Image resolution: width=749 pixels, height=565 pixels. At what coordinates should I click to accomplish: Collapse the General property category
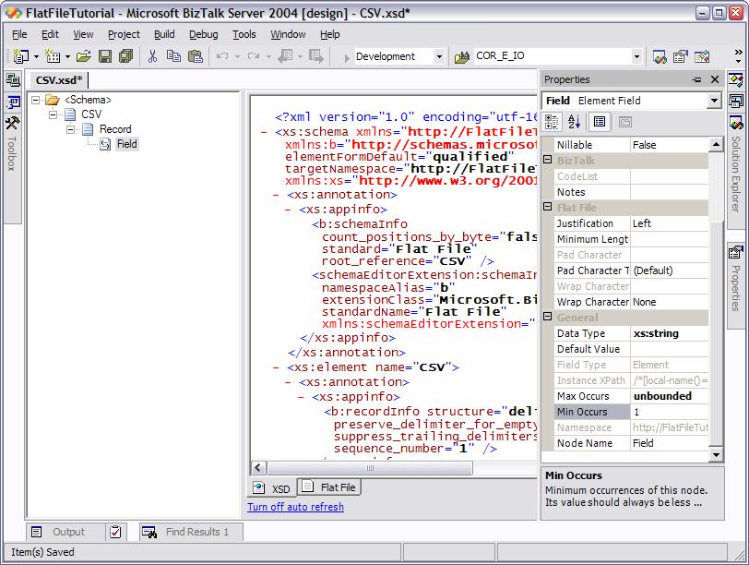548,317
